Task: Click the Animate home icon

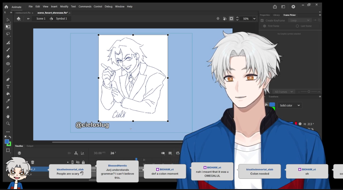Action: click(6, 7)
